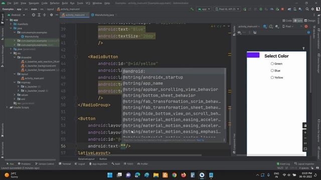
Task: Open the Problems tool window
Action: [25, 163]
